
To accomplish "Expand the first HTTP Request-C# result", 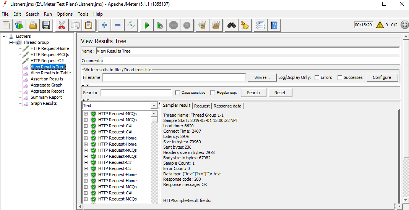I will pyautogui.click(x=86, y=126).
